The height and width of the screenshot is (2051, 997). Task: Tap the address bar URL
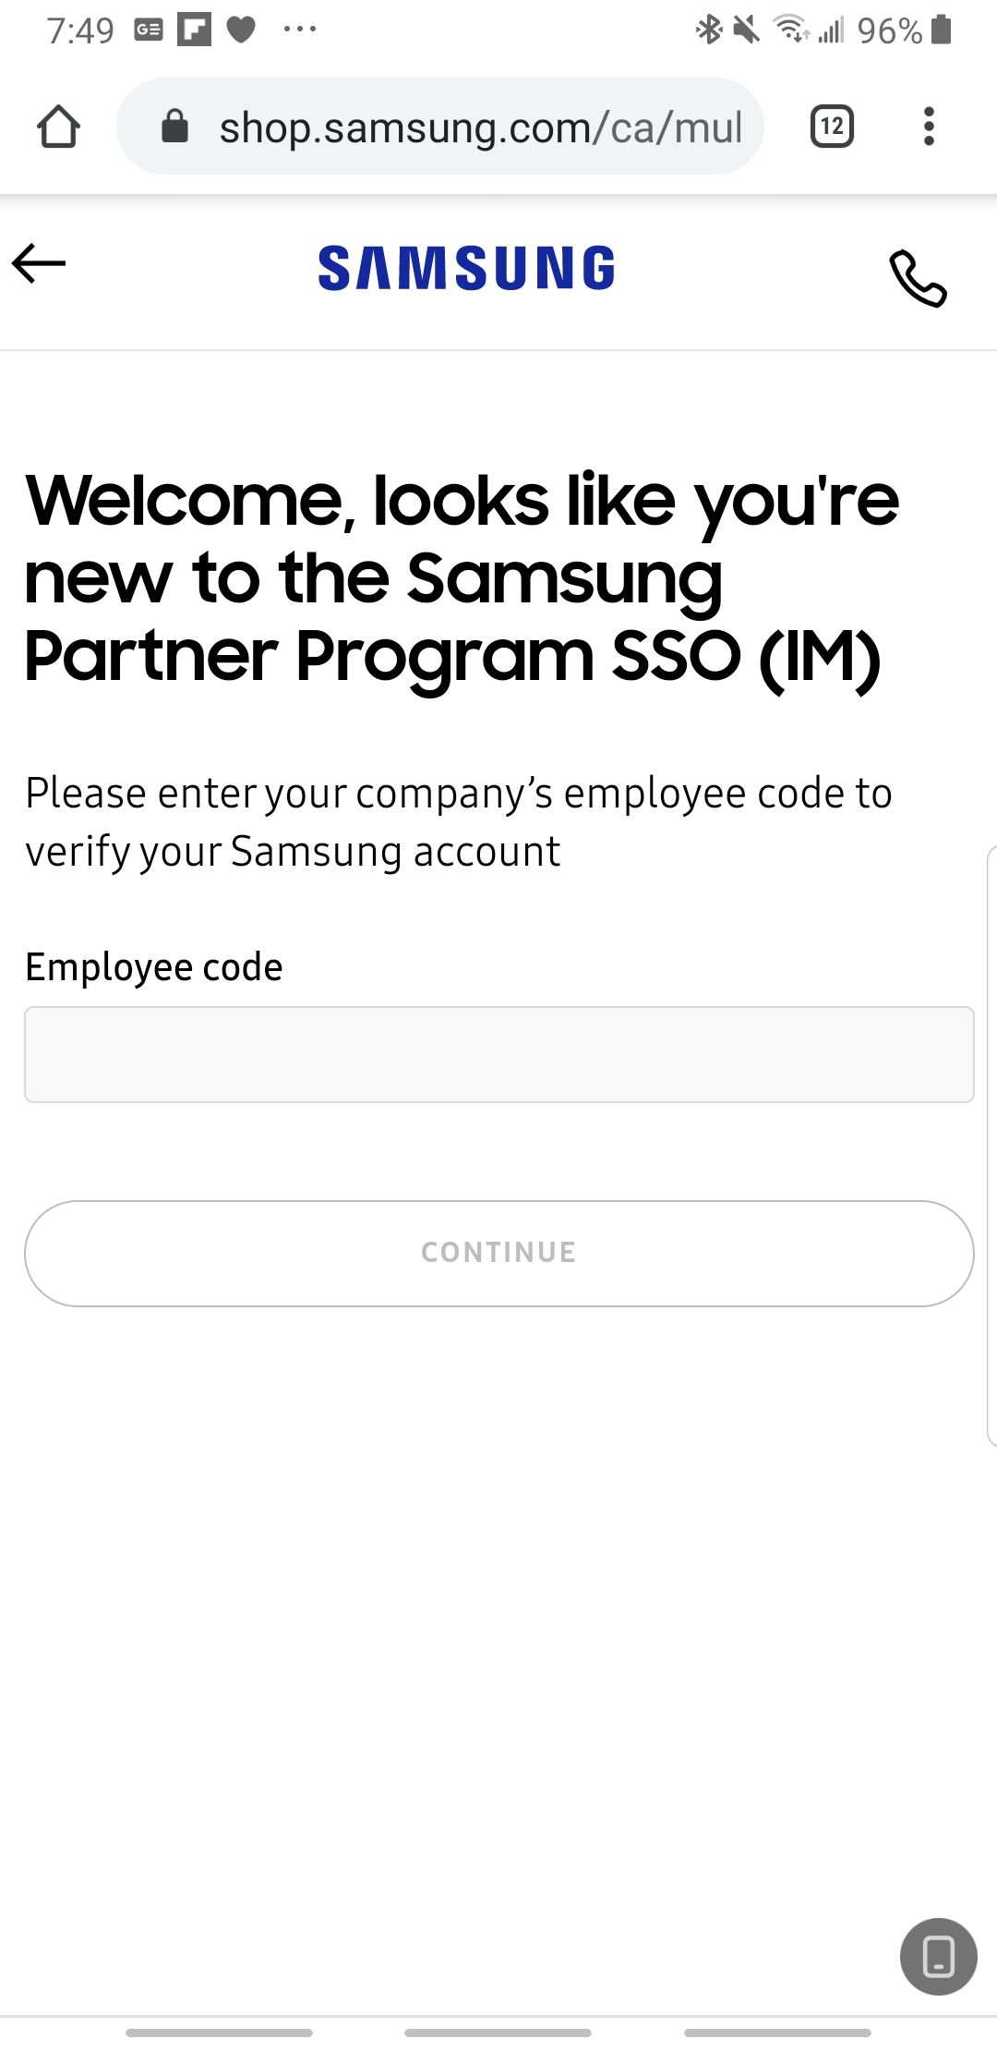point(480,126)
